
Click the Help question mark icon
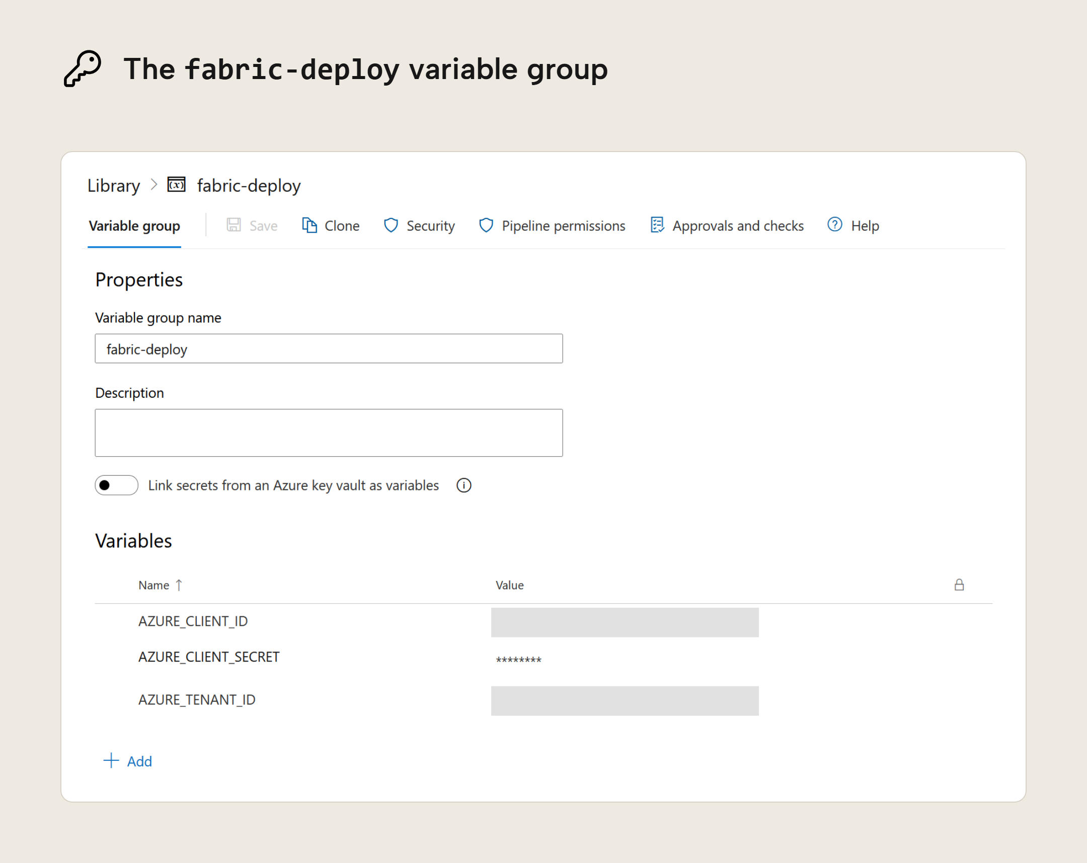click(834, 225)
